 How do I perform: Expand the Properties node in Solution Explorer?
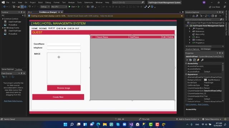click(x=190, y=28)
